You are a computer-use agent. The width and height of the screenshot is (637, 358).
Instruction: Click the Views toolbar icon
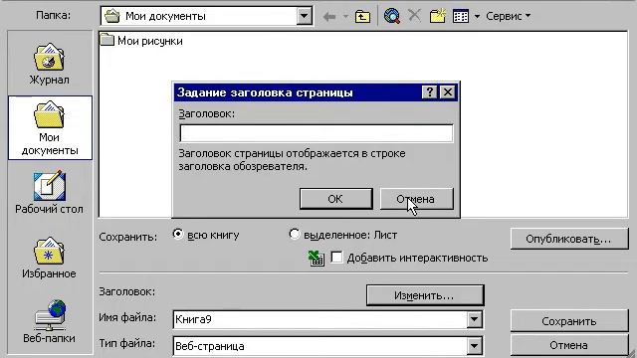(461, 16)
